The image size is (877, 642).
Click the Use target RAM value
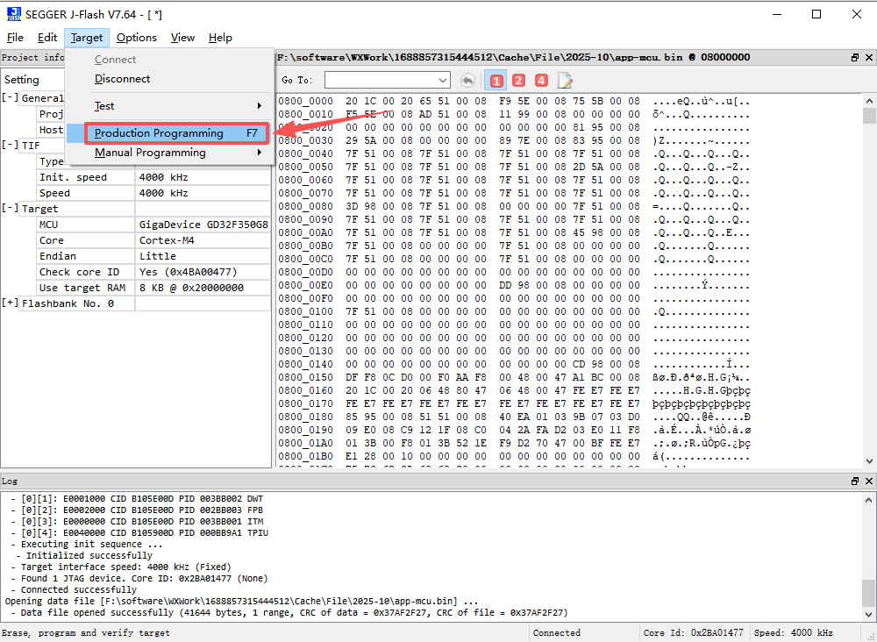pos(203,288)
